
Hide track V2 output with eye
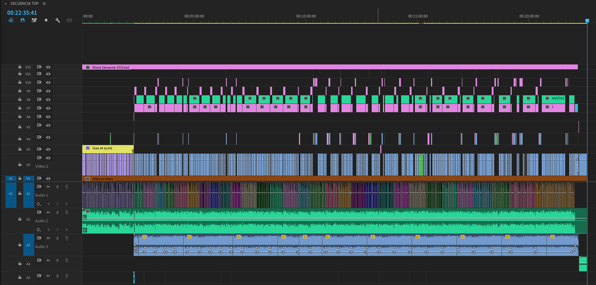[49, 157]
